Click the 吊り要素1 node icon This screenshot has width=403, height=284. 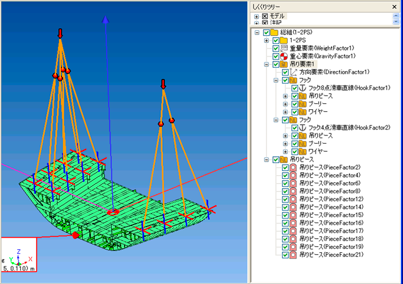284,64
